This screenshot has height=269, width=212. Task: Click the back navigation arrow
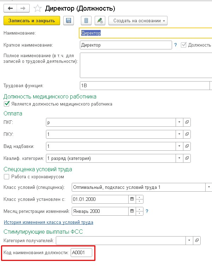pyautogui.click(x=10, y=8)
